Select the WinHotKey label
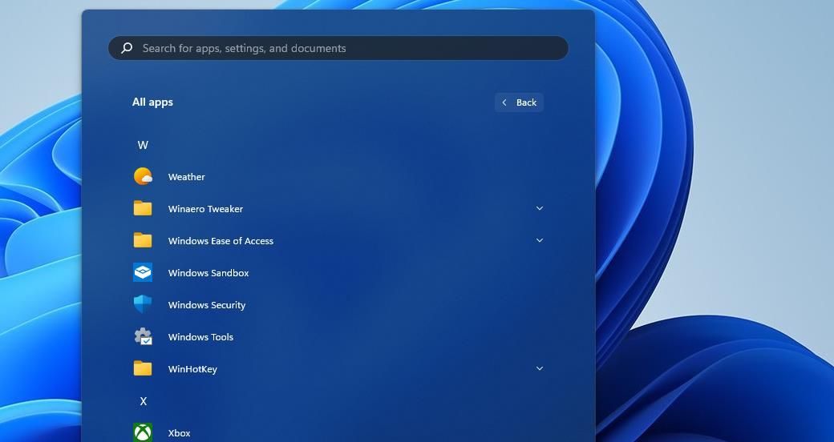Screen dimensions: 834x442 192,369
